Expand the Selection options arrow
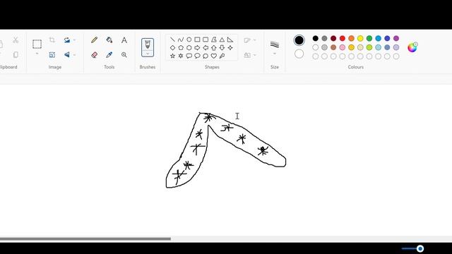Image resolution: width=452 pixels, height=254 pixels. [37, 54]
